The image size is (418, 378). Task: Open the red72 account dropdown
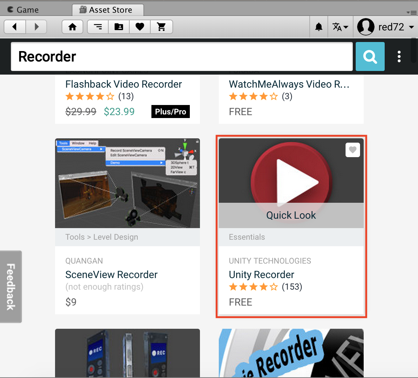[385, 27]
